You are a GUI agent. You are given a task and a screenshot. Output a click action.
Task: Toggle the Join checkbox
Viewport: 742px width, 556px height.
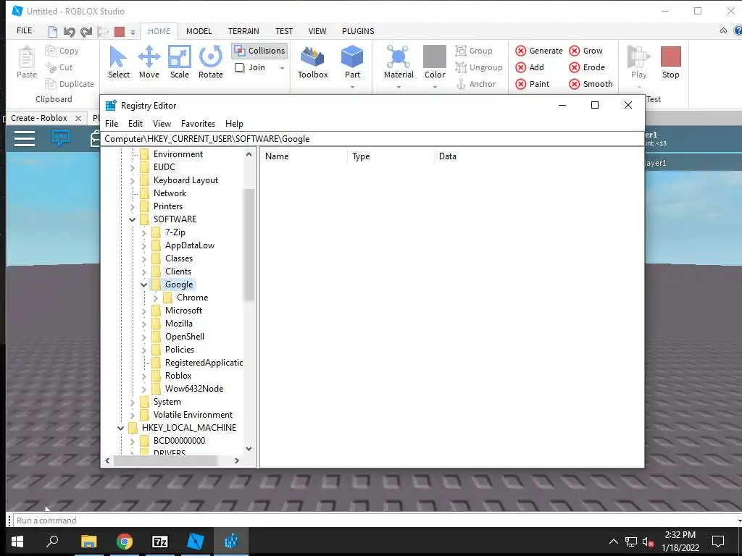pos(239,67)
